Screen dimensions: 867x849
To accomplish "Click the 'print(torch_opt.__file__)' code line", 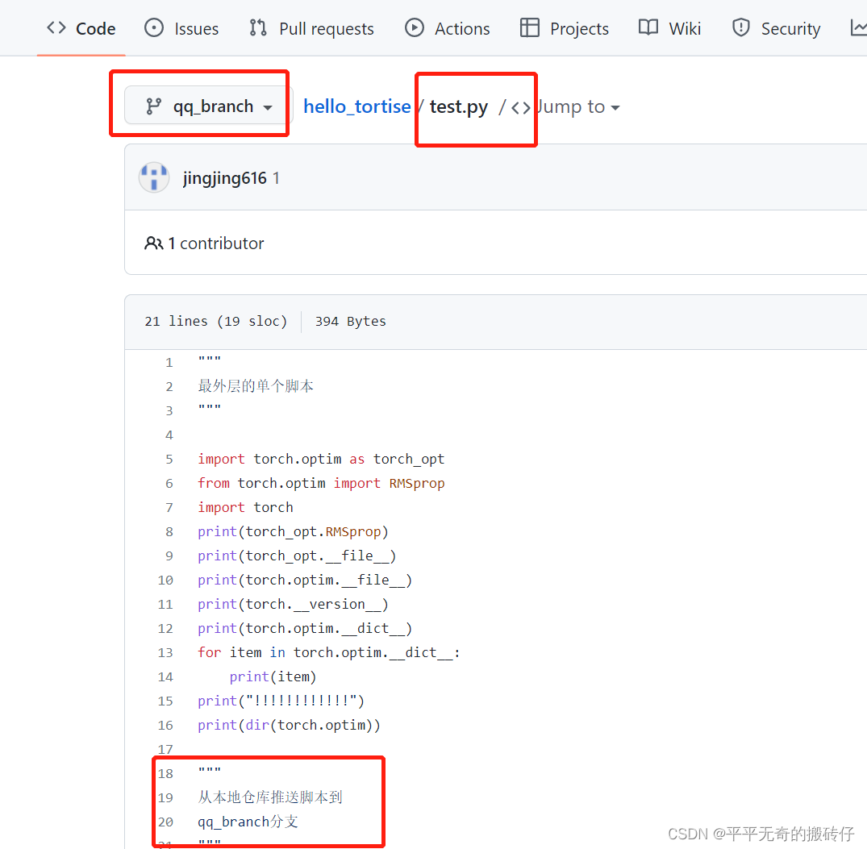I will (x=297, y=556).
